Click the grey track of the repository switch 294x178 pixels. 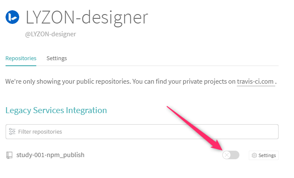235,155
